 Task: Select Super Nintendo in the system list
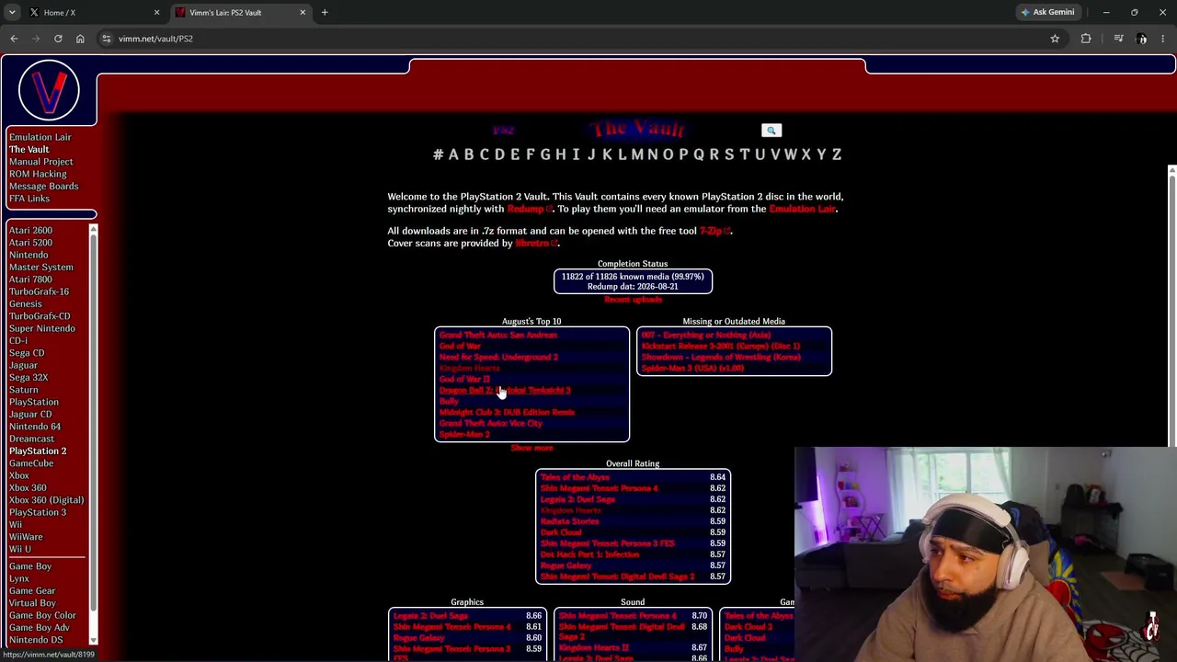42,328
